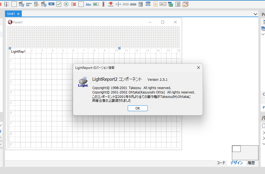Choose the list-with-cursor-arrow component icon
This screenshot has height=174, width=265.
point(36,4)
